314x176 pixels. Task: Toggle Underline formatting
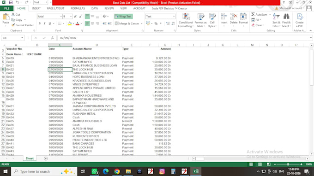pos(50,23)
